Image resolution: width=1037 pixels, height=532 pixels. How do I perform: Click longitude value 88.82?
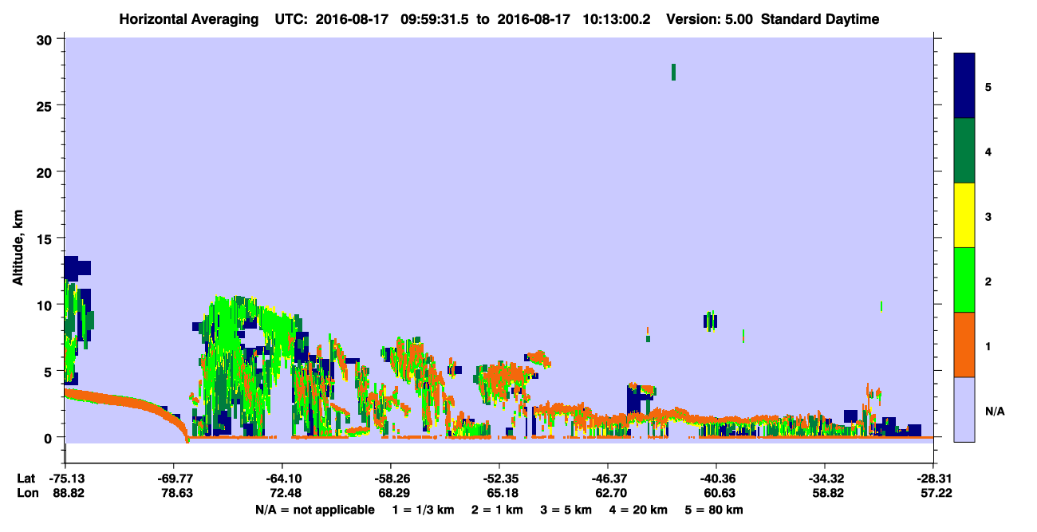coord(69,493)
